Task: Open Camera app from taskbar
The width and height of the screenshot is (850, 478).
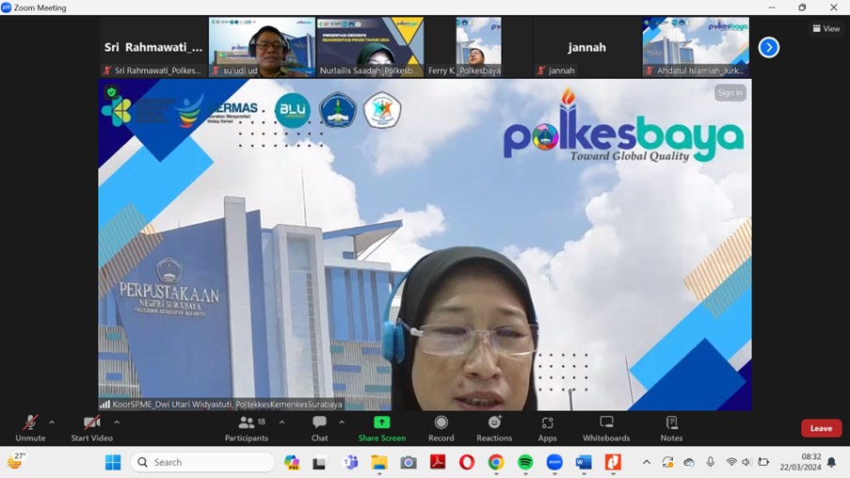Action: click(x=409, y=462)
